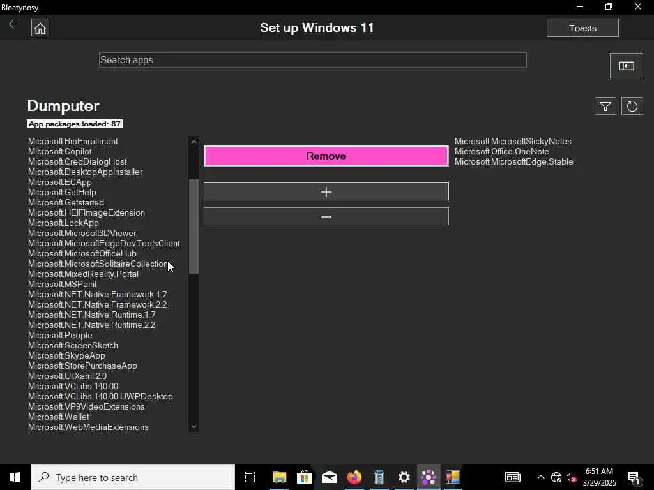Viewport: 654px width, 490px height.
Task: Click the Bloatynosy taskbar icon
Action: pyautogui.click(x=429, y=477)
